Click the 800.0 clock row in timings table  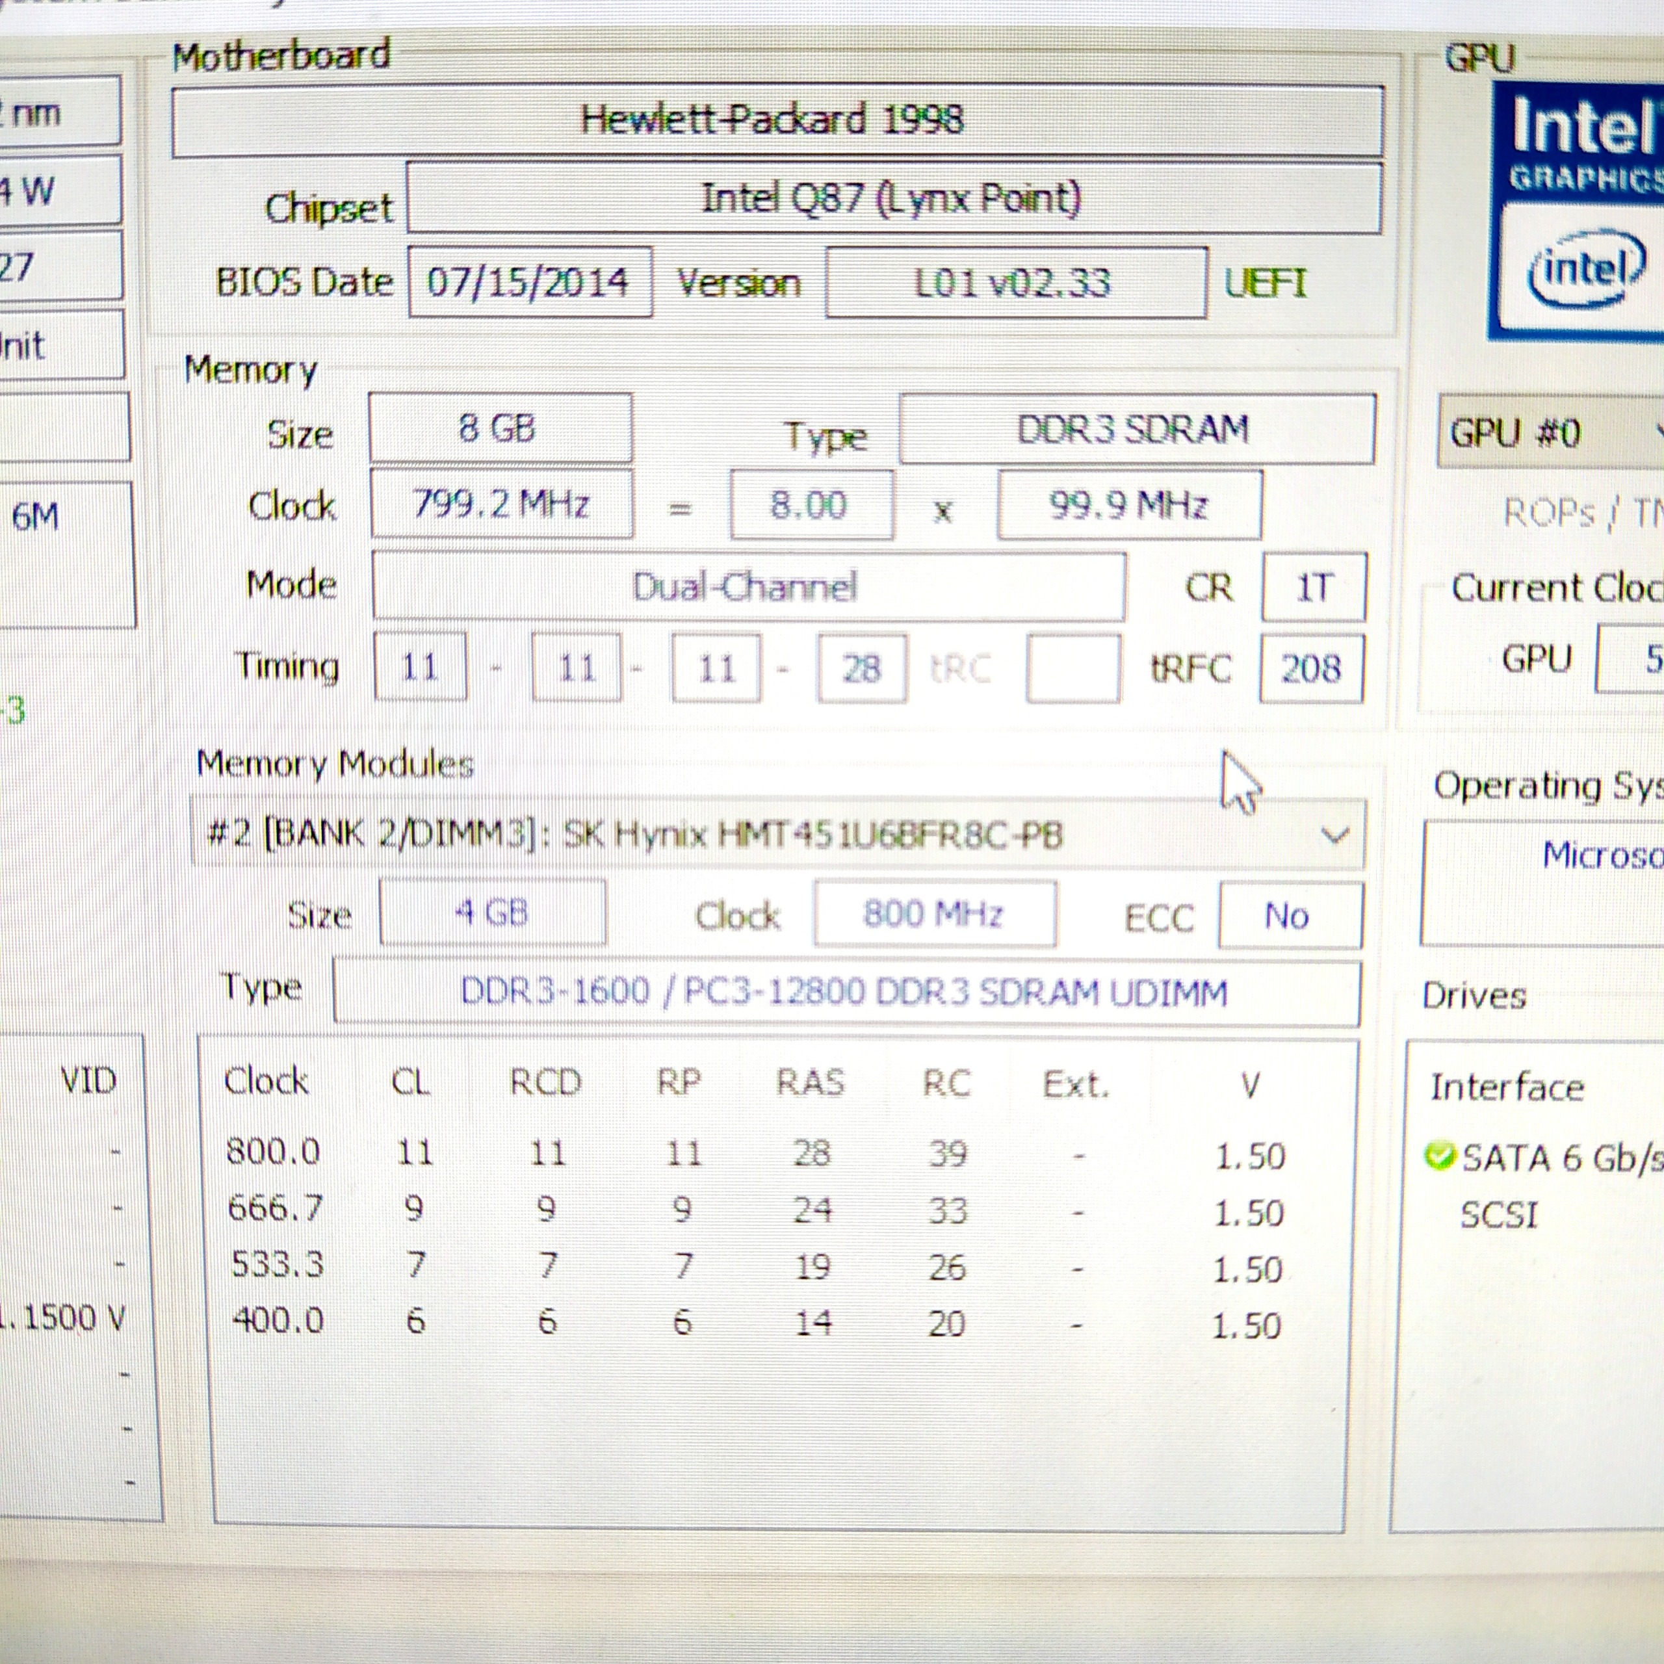point(756,1153)
